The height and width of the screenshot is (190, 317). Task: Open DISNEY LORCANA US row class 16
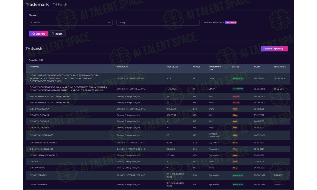[158, 128]
